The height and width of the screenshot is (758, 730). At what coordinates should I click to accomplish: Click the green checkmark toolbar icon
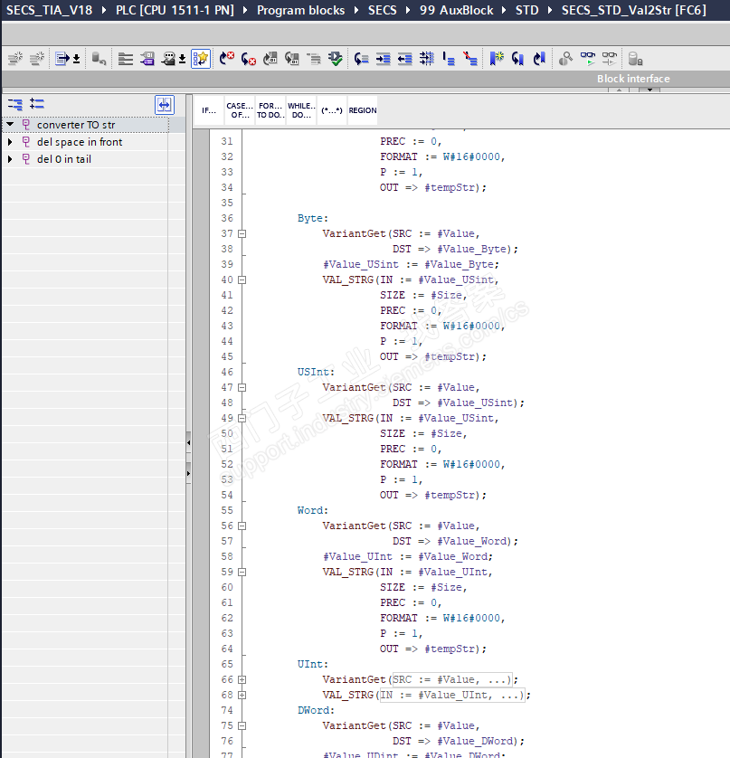pos(336,59)
